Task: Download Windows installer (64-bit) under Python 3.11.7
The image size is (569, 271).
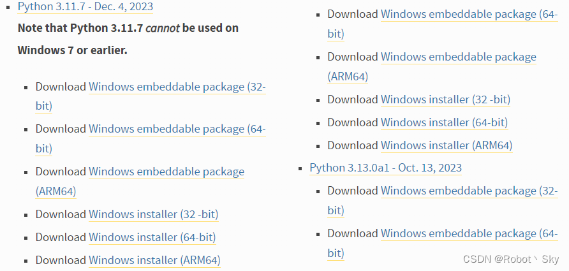Action: coord(152,237)
